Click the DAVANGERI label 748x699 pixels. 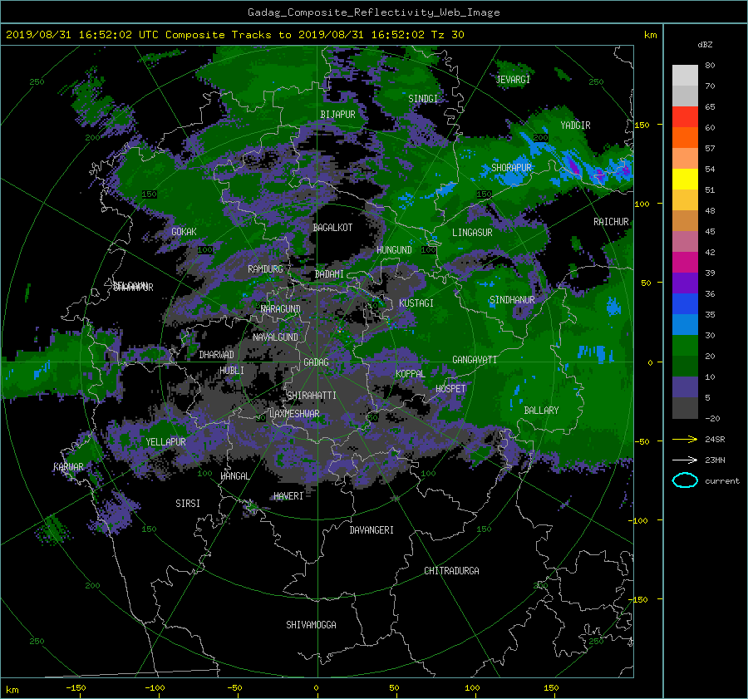click(x=372, y=530)
